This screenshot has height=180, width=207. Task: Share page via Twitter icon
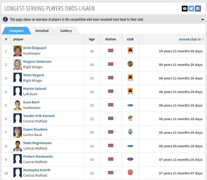(191, 8)
